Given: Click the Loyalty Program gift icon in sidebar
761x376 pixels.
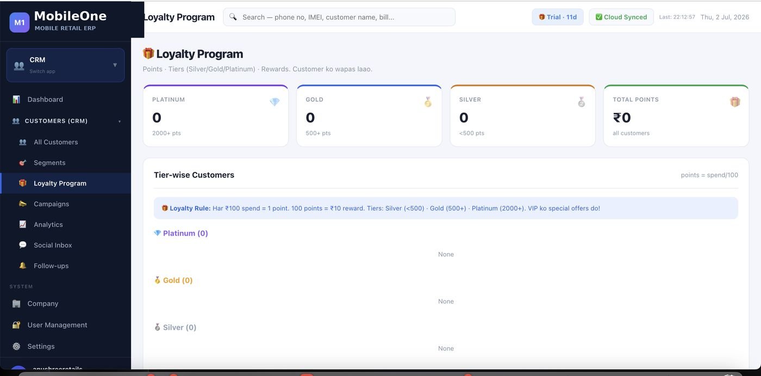Looking at the screenshot, I should 23,183.
